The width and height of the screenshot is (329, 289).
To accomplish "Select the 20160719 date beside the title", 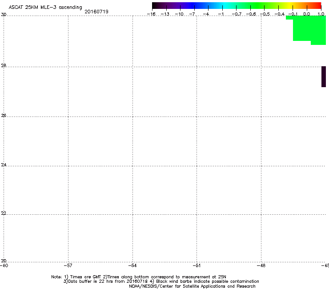I will click(96, 12).
